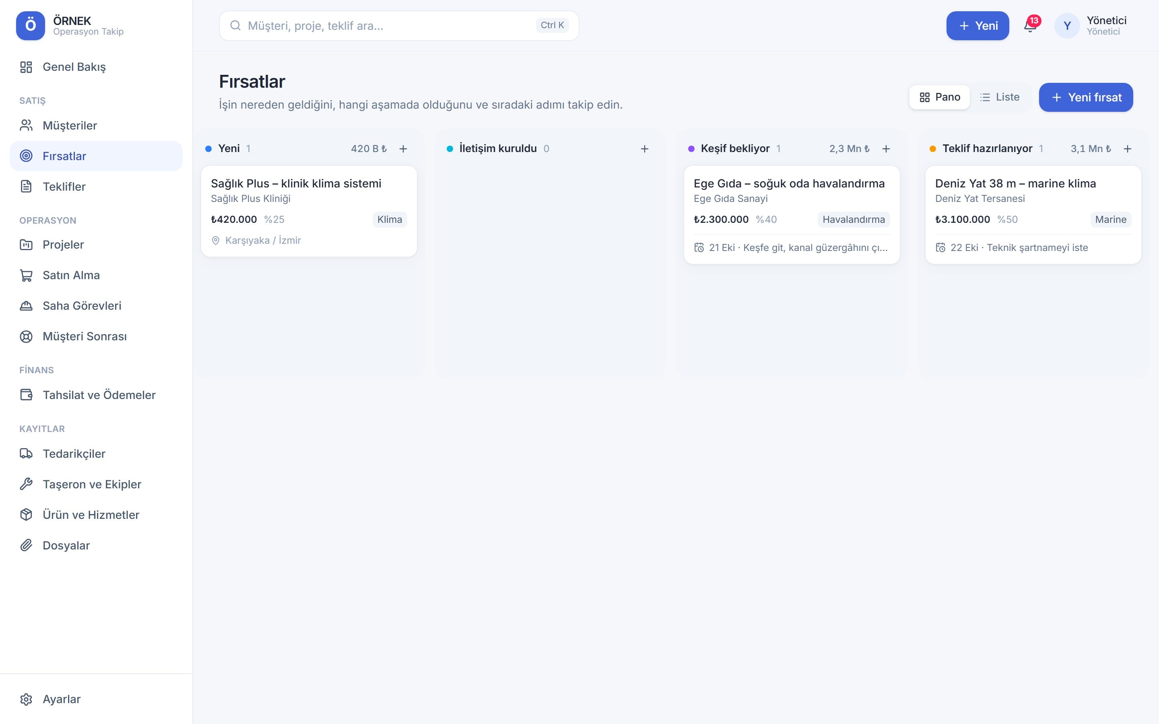Click the Havalandırma tag
Screen dimensions: 1159x724
pos(854,219)
